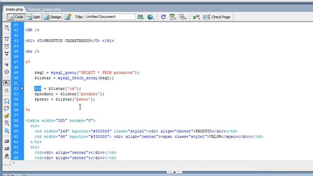Click the opening <? PHP tag on line 47
This screenshot has width=313, height=176.
pos(27,62)
